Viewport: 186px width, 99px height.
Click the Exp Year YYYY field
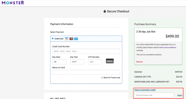[77, 62]
